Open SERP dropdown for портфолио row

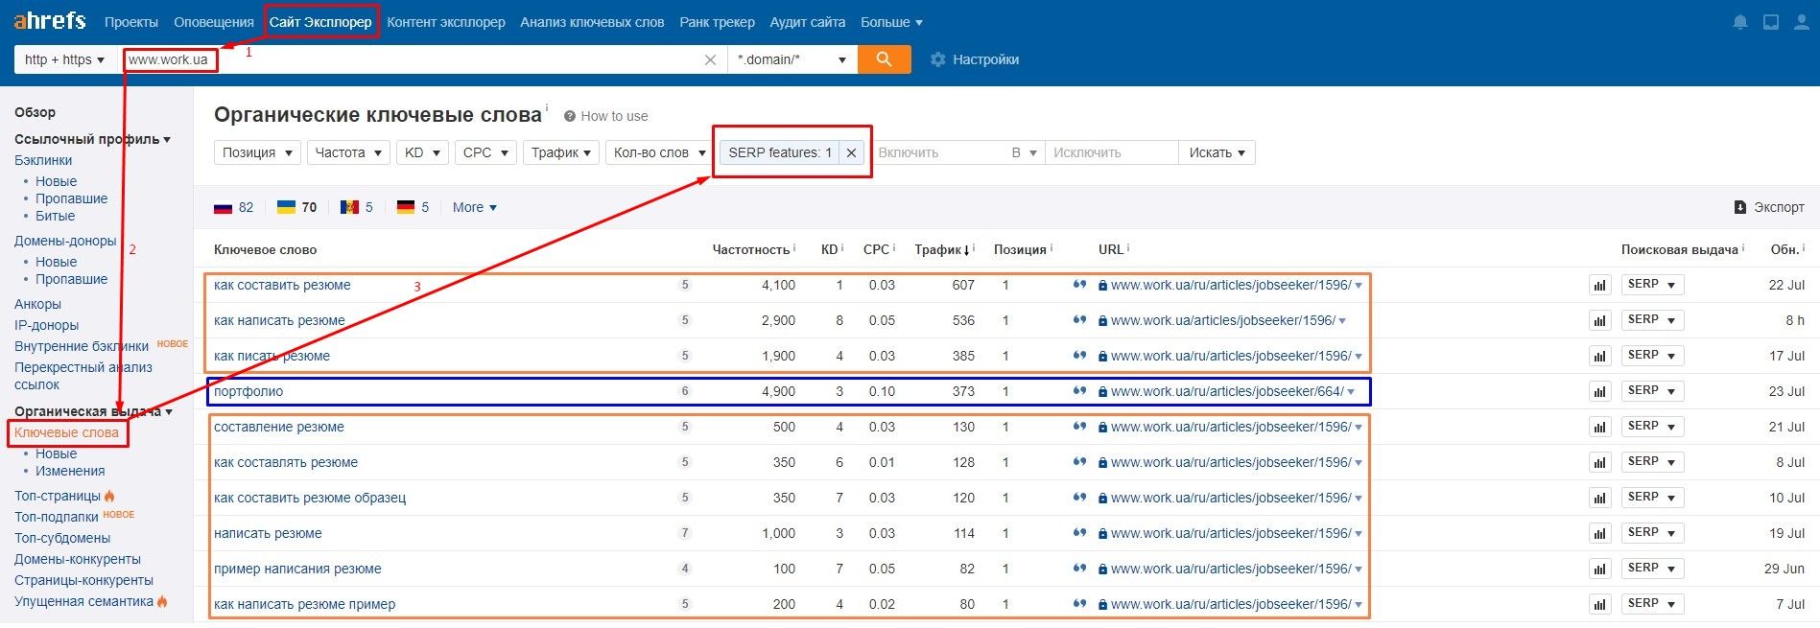(1652, 391)
